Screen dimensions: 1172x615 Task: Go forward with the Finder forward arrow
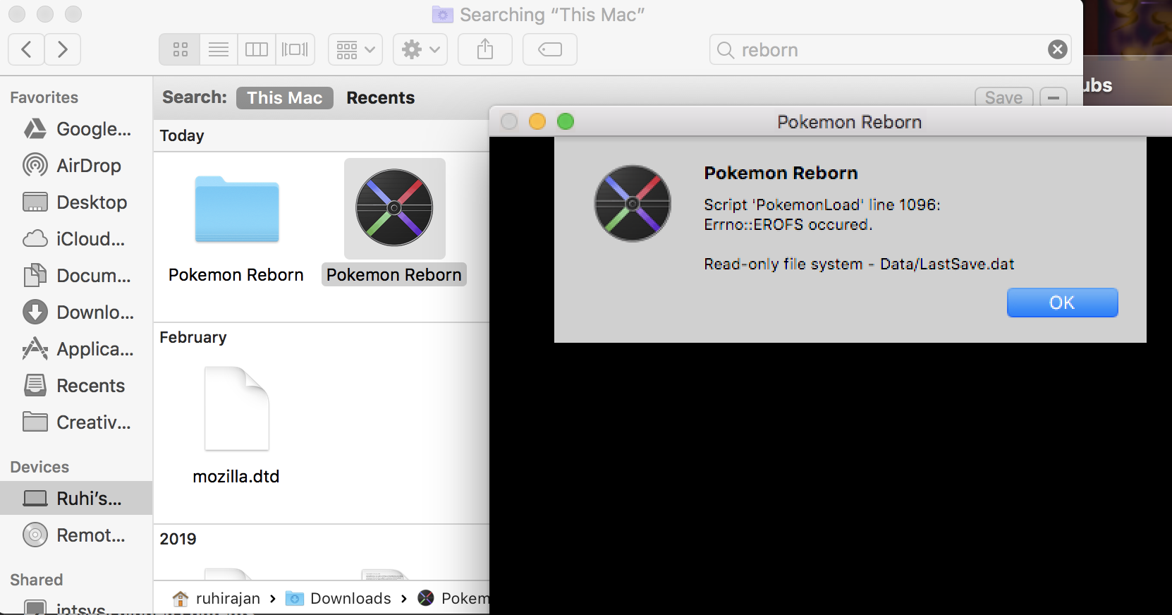pyautogui.click(x=63, y=49)
